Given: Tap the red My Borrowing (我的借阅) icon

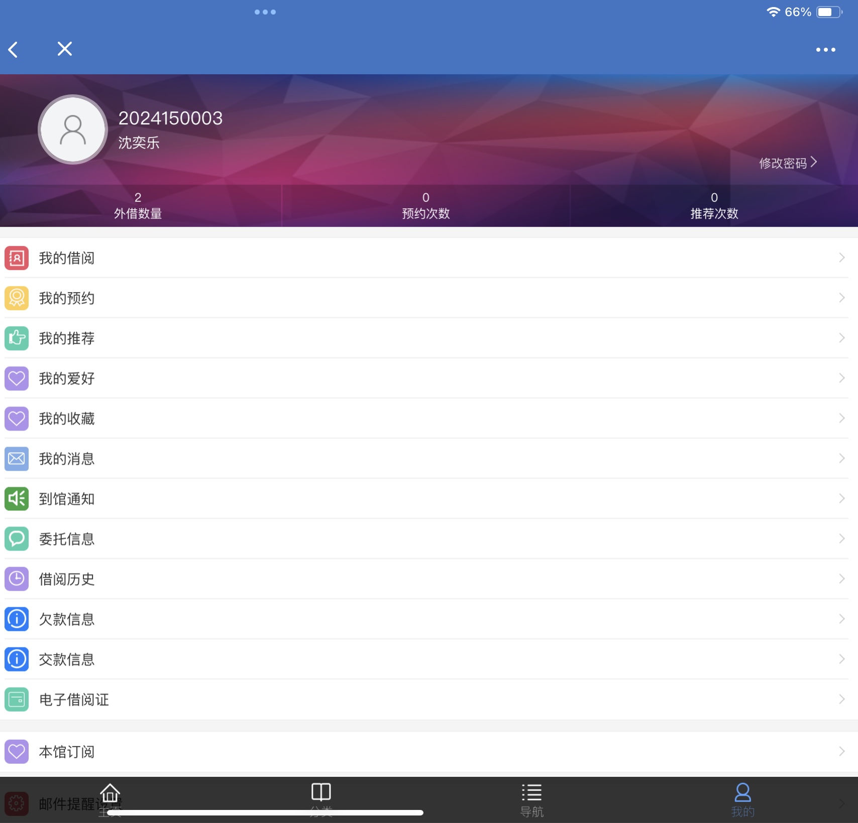Looking at the screenshot, I should 17,258.
